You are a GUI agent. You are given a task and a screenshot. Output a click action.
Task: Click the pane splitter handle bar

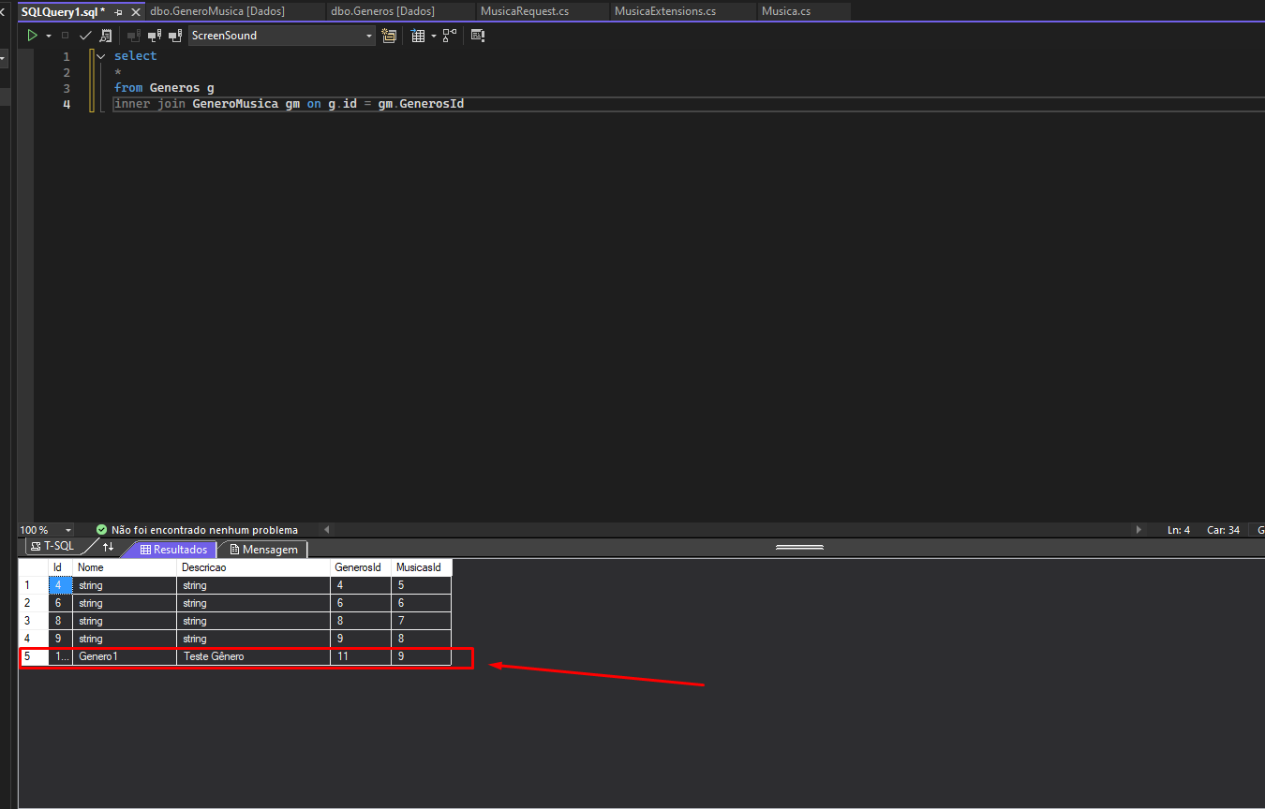[800, 547]
